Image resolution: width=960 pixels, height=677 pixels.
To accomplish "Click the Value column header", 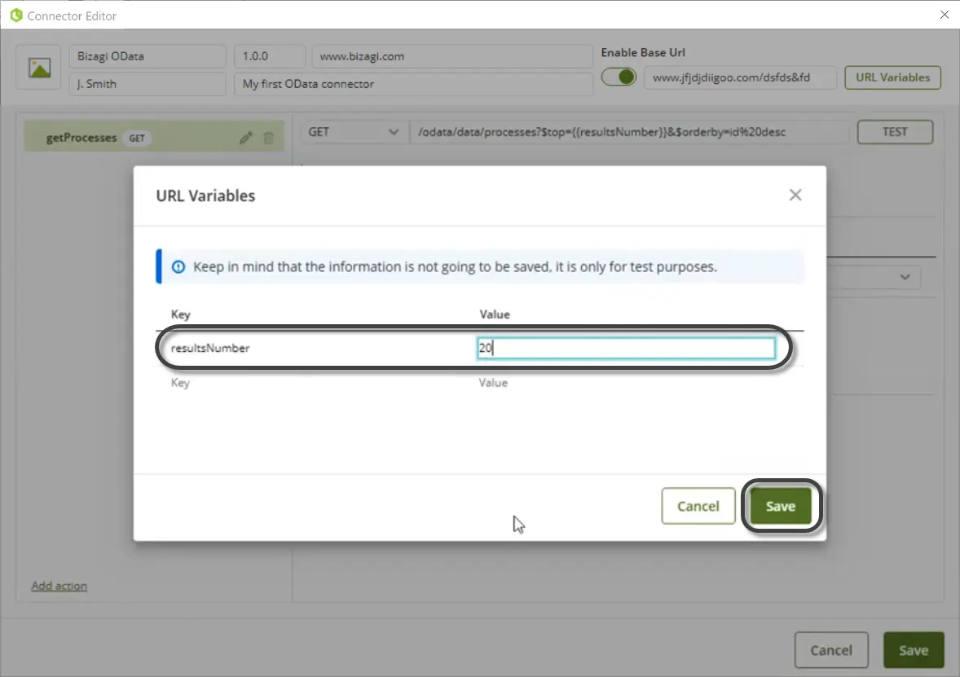I will [495, 314].
